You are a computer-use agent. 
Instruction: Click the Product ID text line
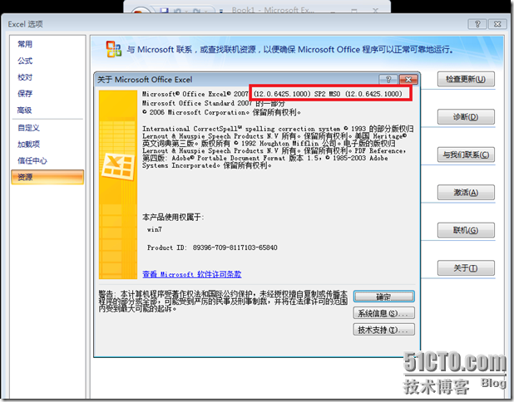click(212, 248)
